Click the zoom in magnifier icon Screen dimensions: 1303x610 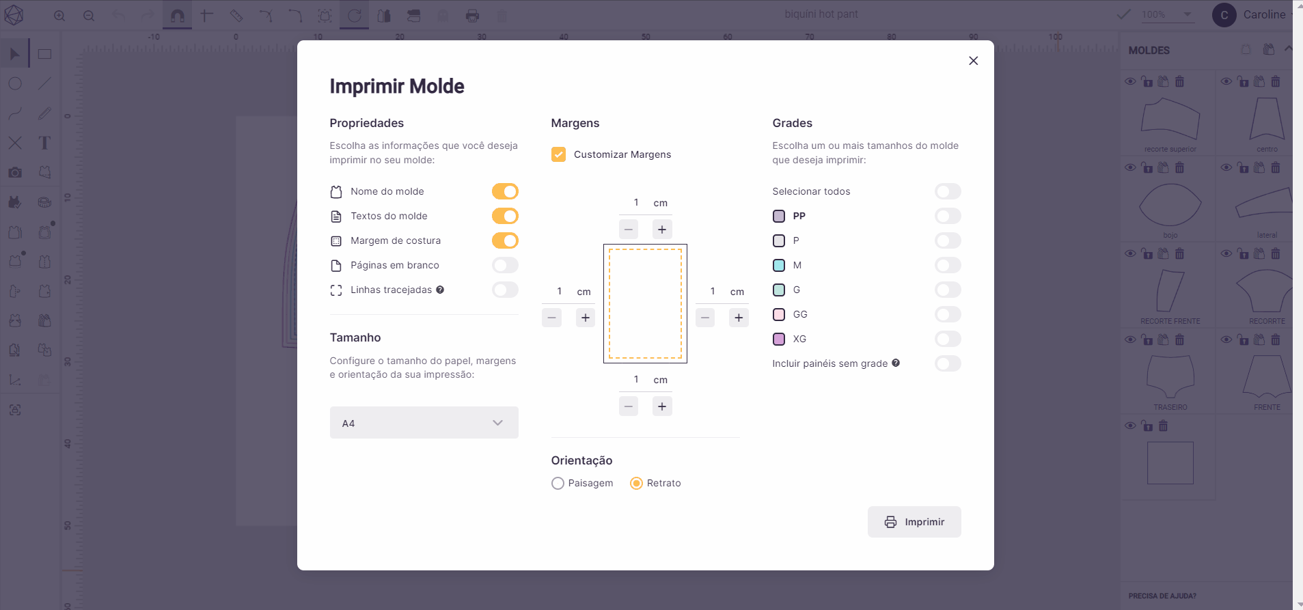(59, 15)
